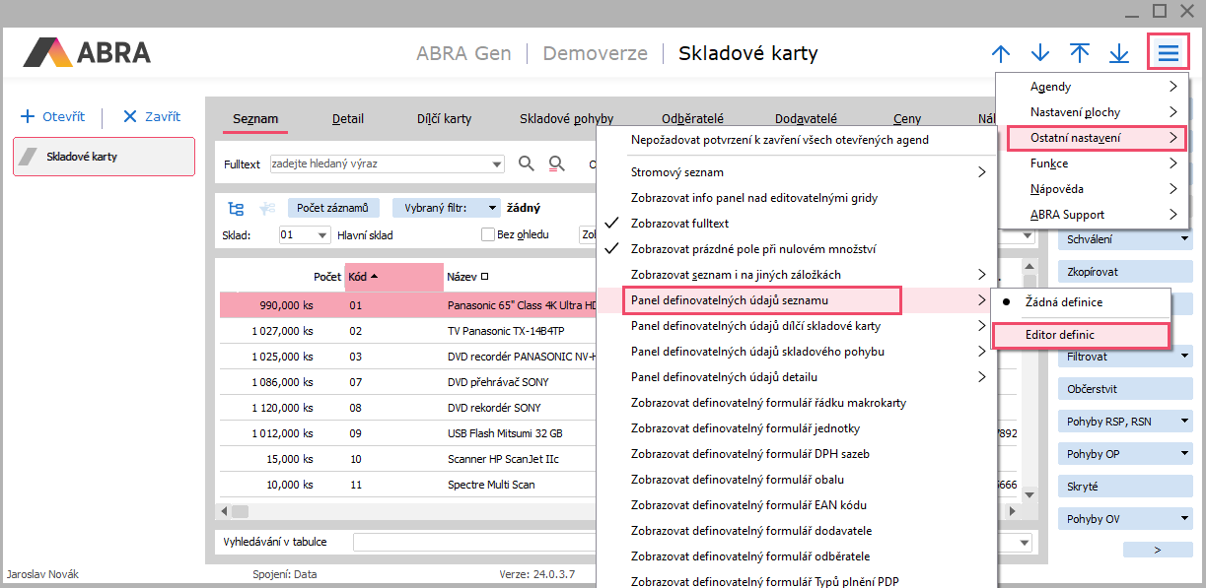Expand the Stromový seznam submenu
This screenshot has height=588, width=1206.
point(796,172)
